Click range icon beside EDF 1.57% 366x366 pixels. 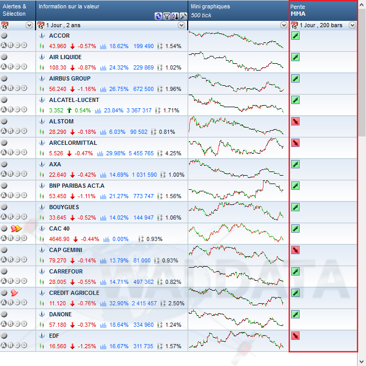(x=160, y=346)
